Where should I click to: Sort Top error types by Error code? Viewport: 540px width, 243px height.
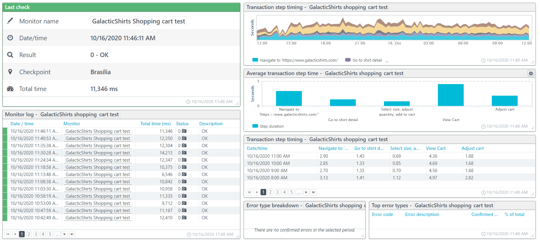click(x=382, y=214)
